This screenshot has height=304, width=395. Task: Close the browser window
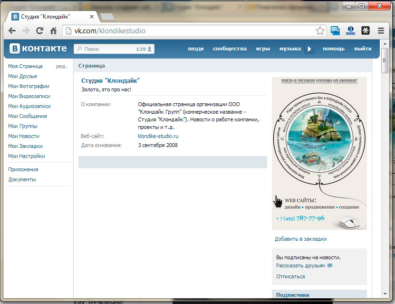(379, 6)
